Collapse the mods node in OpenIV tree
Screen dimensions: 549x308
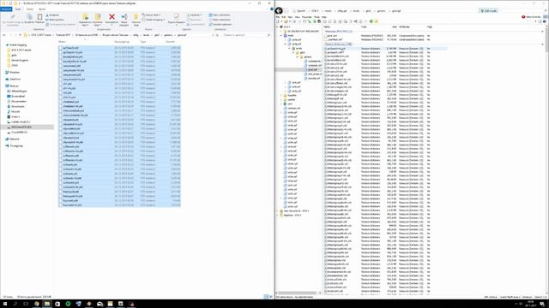[281, 35]
